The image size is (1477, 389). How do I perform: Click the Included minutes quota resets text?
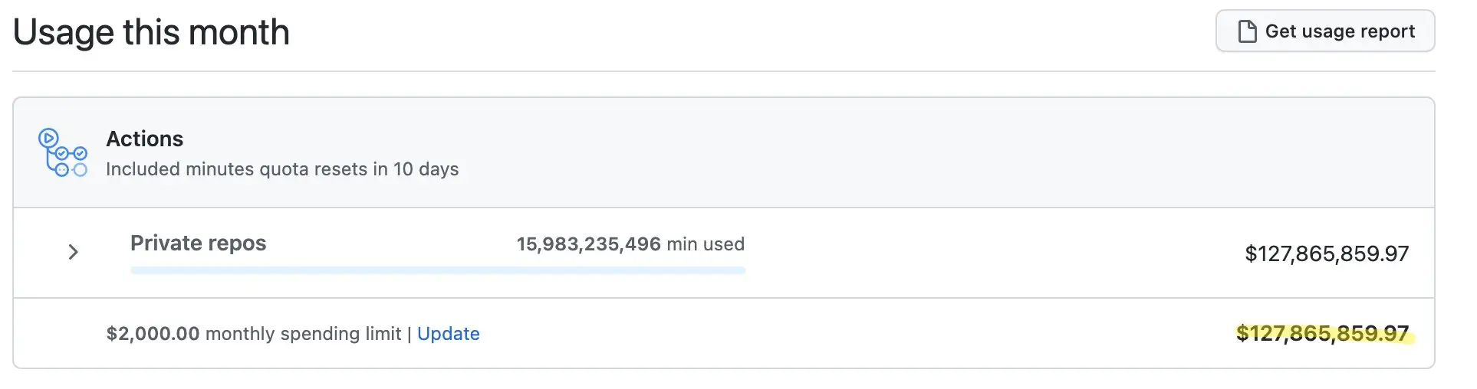click(x=282, y=169)
